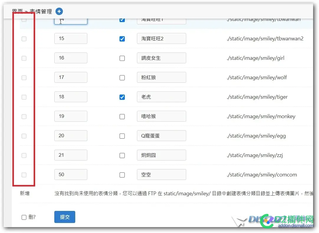Focus the order field showing 21
Image resolution: width=319 pixels, height=233 pixels.
click(x=71, y=155)
